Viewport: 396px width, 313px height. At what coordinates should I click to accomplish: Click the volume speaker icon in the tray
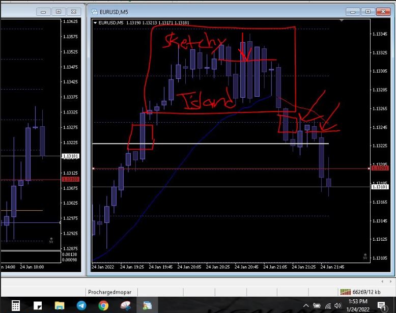pos(337,306)
